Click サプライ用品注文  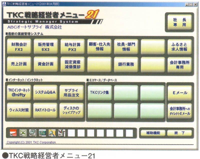pyautogui.click(x=71, y=93)
